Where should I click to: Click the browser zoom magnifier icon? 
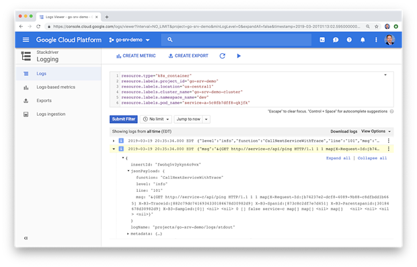tap(367, 26)
